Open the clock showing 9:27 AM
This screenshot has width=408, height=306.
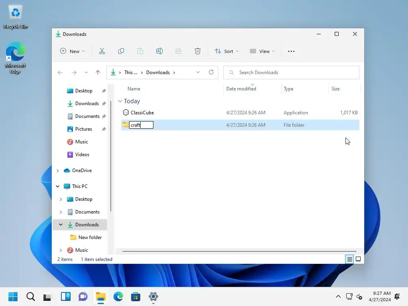(x=380, y=296)
